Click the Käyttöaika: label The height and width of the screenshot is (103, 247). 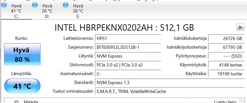(196, 73)
